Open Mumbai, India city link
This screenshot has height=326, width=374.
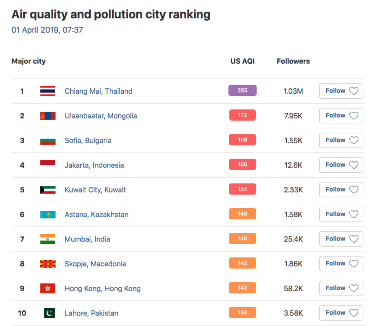[87, 239]
